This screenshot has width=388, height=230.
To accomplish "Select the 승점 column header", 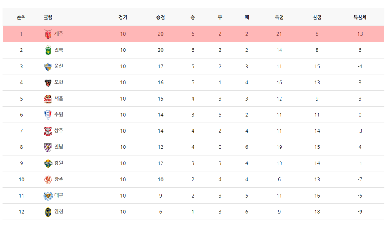I will tap(160, 17).
